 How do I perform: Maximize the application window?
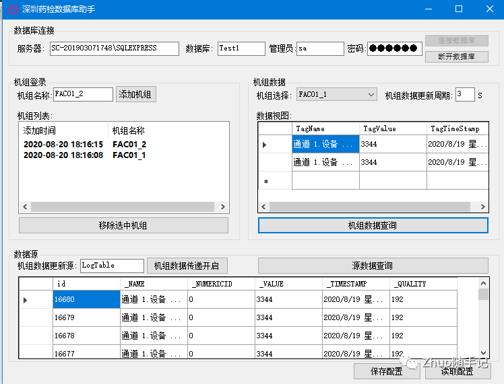tap(459, 9)
